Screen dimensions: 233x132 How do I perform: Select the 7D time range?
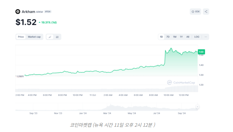(168, 37)
